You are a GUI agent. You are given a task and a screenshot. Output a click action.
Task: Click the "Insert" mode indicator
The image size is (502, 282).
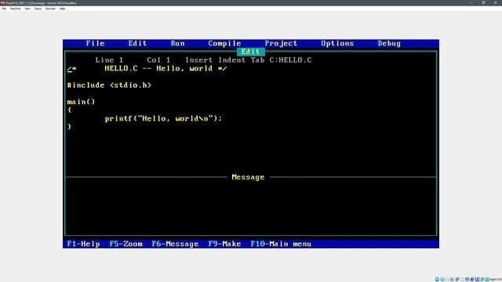[198, 60]
